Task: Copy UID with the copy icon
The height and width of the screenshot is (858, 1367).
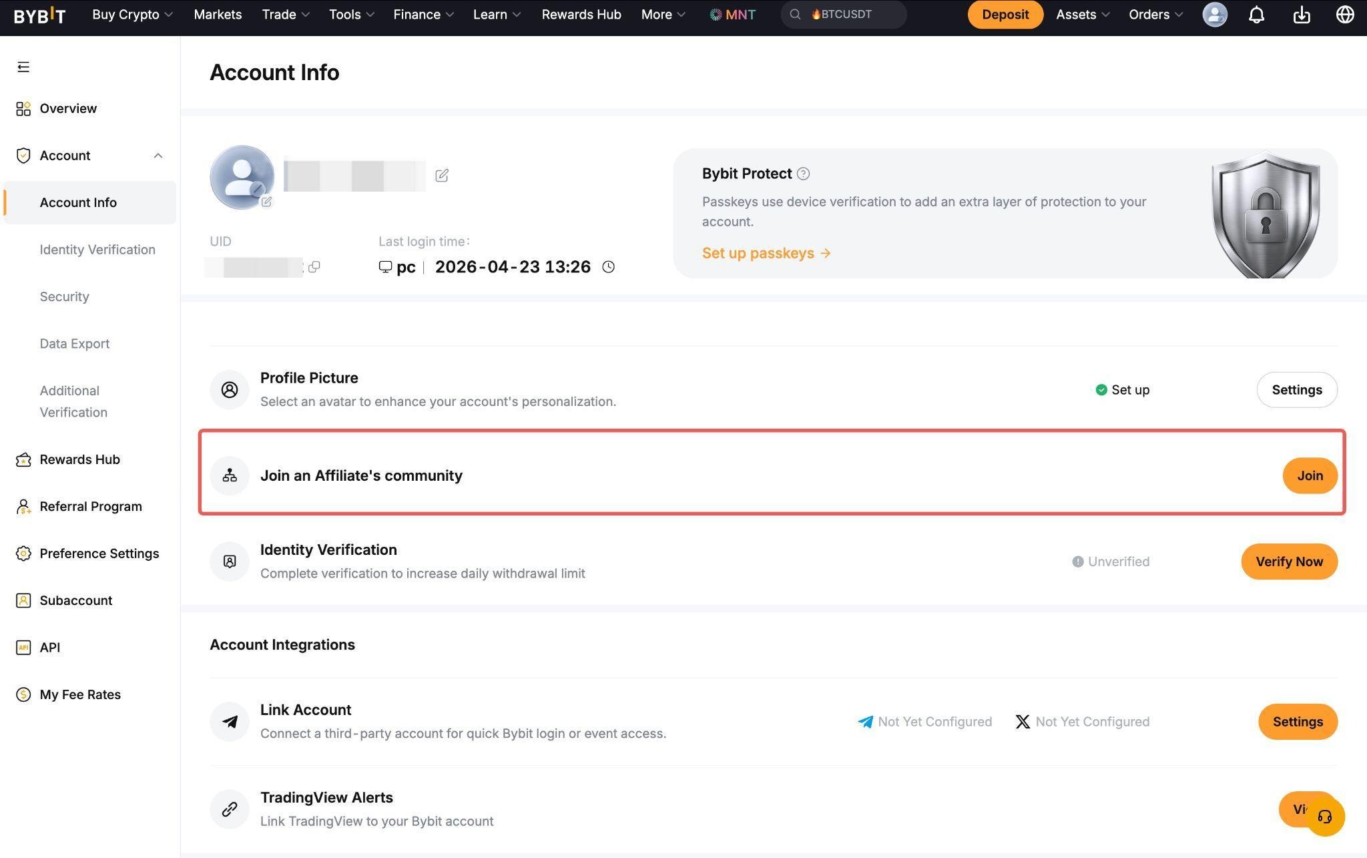Action: tap(314, 267)
